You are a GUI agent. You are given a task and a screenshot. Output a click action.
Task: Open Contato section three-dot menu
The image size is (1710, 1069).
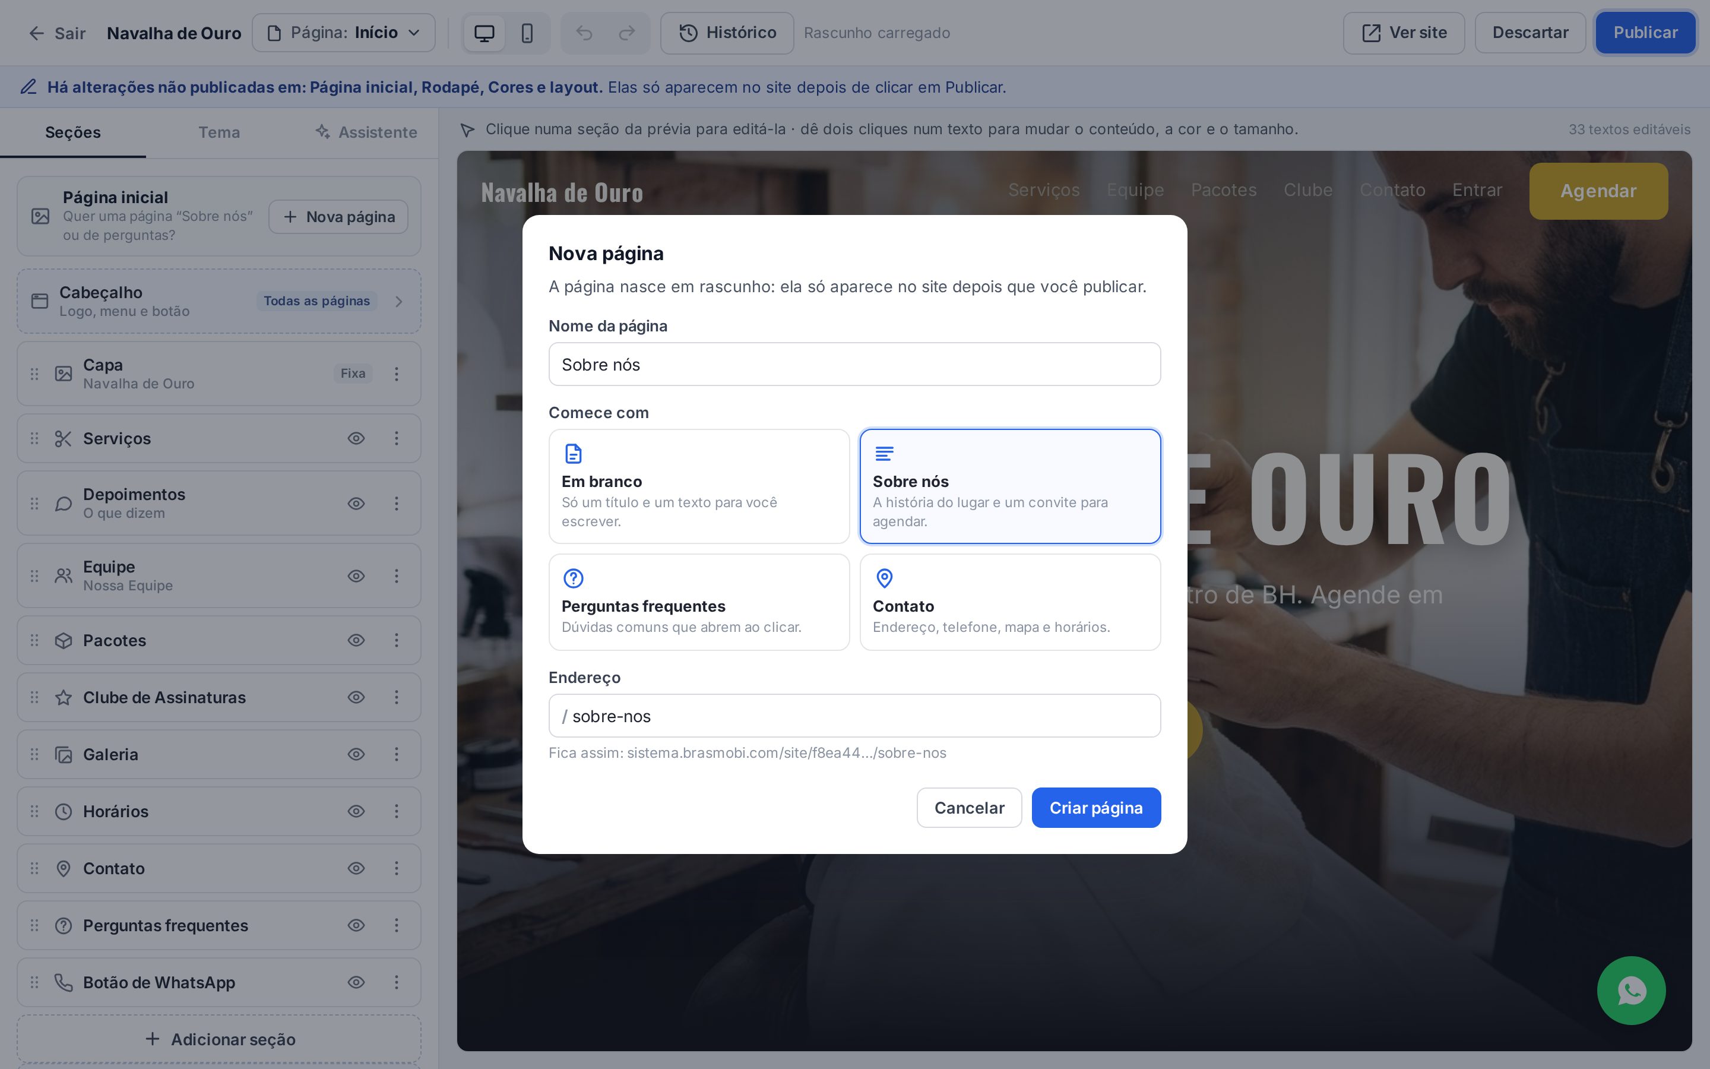(397, 868)
